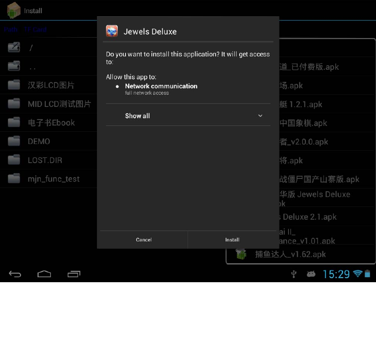This screenshot has width=376, height=337.
Task: Tap the Android Back navigation icon
Action: click(x=15, y=274)
